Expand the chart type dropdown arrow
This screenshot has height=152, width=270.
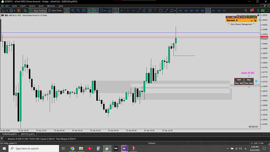(x=7, y=11)
